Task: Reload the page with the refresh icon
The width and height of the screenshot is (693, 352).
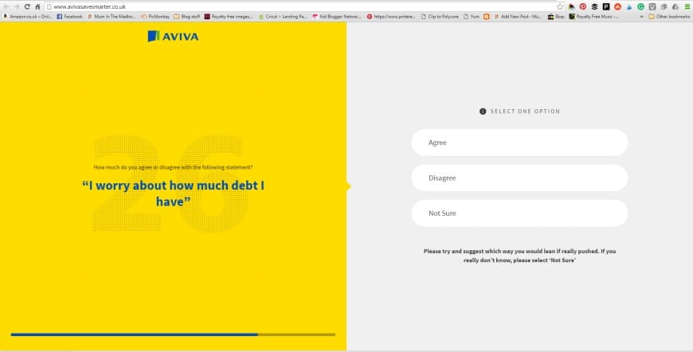Action: point(27,6)
